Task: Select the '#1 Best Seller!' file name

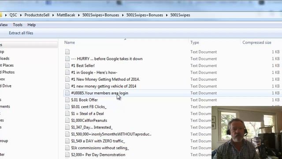Action: tap(83, 66)
